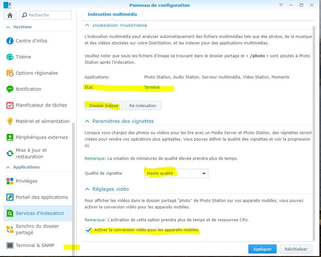This screenshot has height=257, width=321.
Task: Click the Notification speech bubble icon
Action: click(x=10, y=89)
